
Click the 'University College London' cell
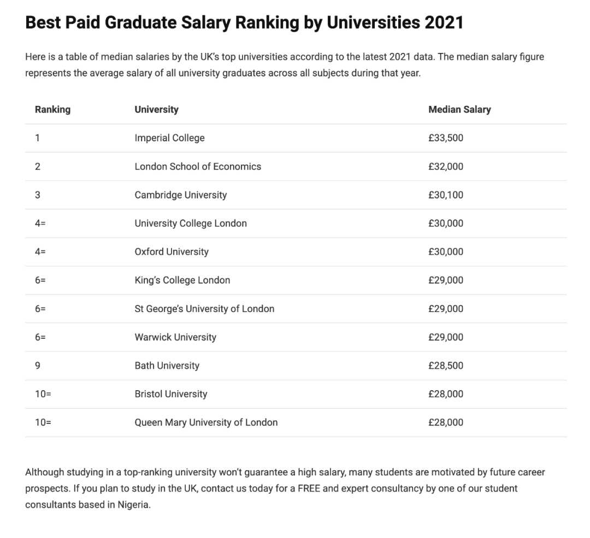(x=191, y=223)
